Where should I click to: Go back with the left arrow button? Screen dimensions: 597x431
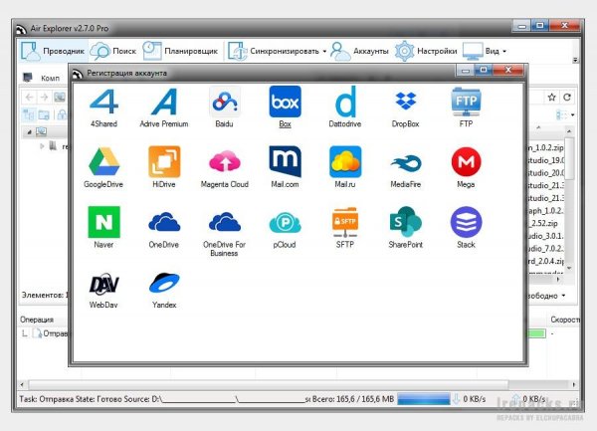[29, 98]
